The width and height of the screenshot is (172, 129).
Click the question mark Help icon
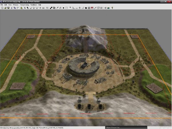pyautogui.click(x=112, y=8)
